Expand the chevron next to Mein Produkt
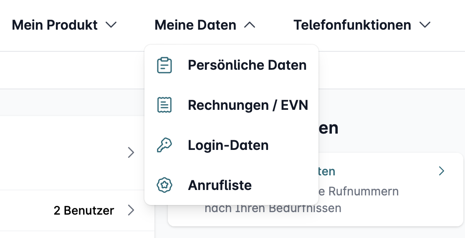Viewport: 465px width, 238px height. point(111,25)
